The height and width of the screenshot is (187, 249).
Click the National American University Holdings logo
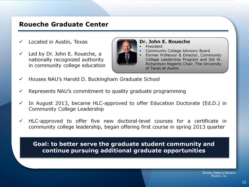tap(219, 174)
